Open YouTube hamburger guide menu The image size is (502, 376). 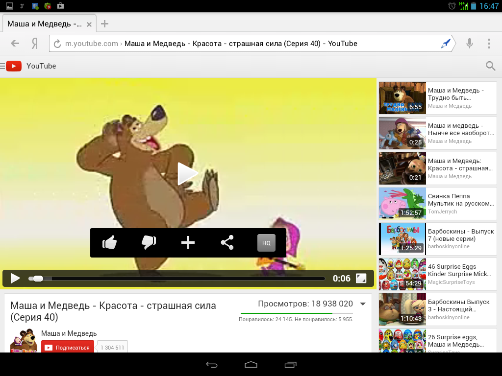3,66
